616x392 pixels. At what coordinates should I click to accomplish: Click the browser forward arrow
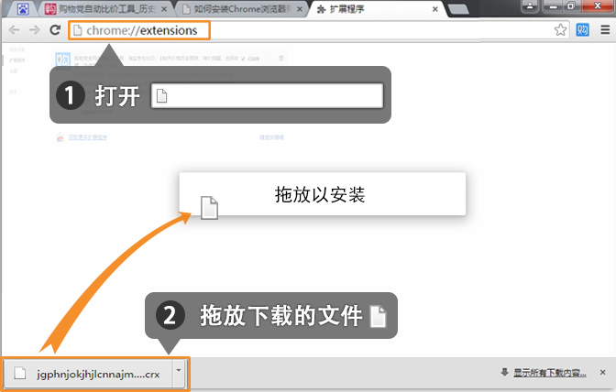[34, 30]
